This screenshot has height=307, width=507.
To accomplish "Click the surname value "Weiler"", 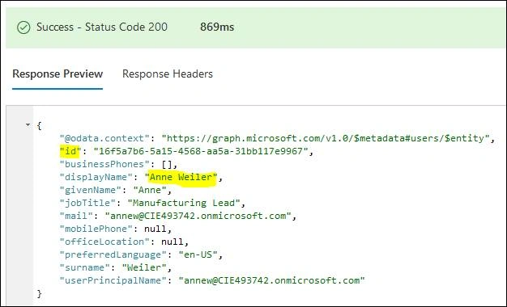I will 144,267.
